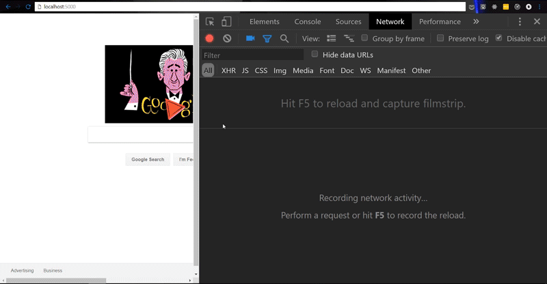Click the I'm Feeling Lucky button

(183, 159)
